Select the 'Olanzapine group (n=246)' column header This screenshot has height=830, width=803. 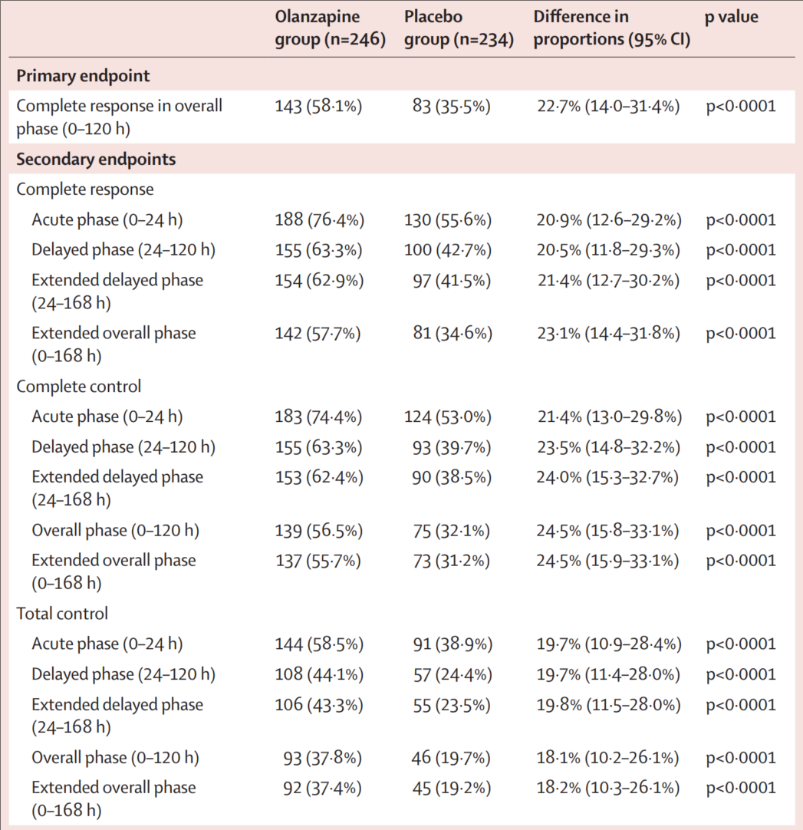[330, 28]
